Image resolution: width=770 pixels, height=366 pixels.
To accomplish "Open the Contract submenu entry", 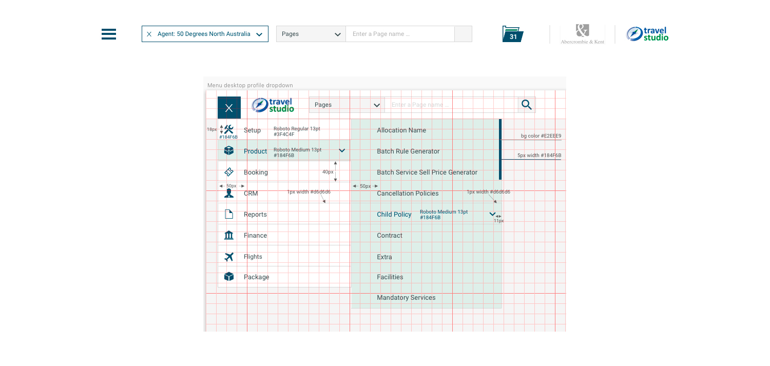I will pyautogui.click(x=390, y=236).
